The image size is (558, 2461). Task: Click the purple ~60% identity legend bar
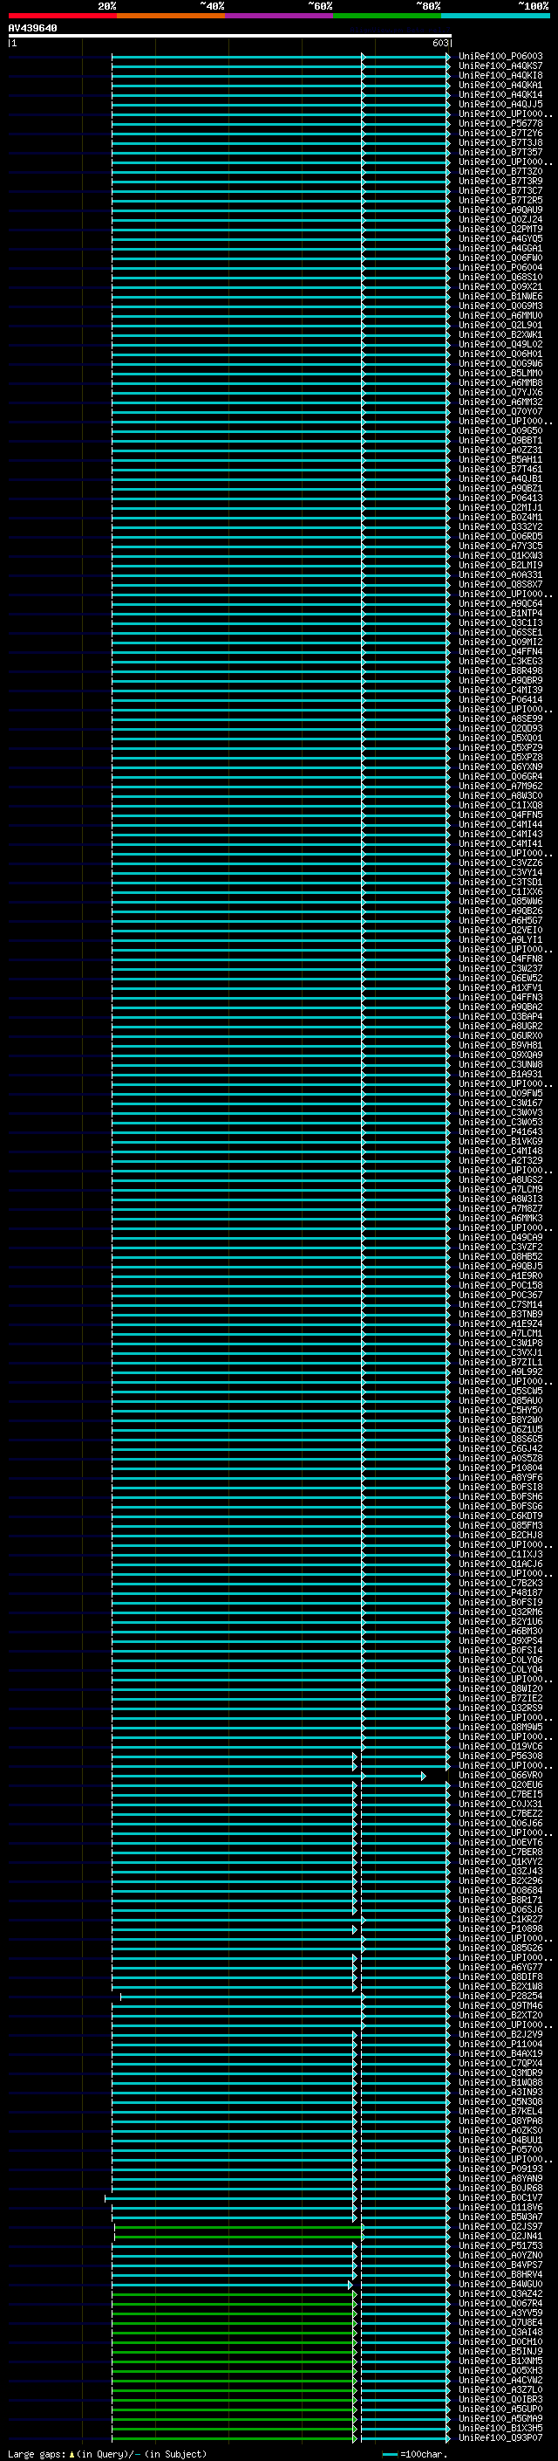pyautogui.click(x=280, y=17)
